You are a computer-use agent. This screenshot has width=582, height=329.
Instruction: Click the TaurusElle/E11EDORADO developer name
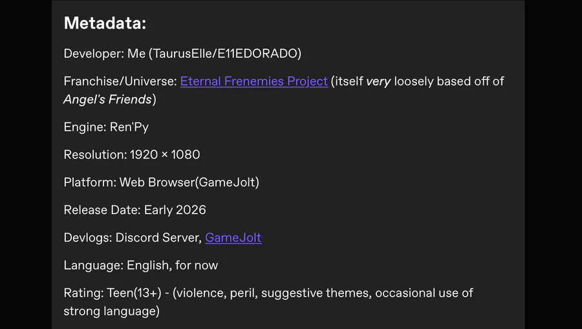224,54
